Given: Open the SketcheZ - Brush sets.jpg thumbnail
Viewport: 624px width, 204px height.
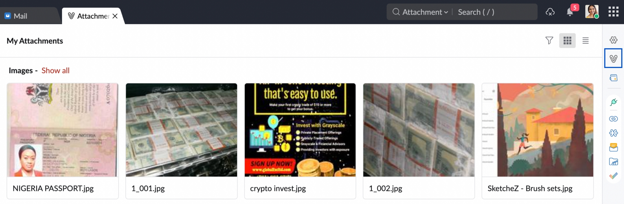Looking at the screenshot, I should (538, 130).
